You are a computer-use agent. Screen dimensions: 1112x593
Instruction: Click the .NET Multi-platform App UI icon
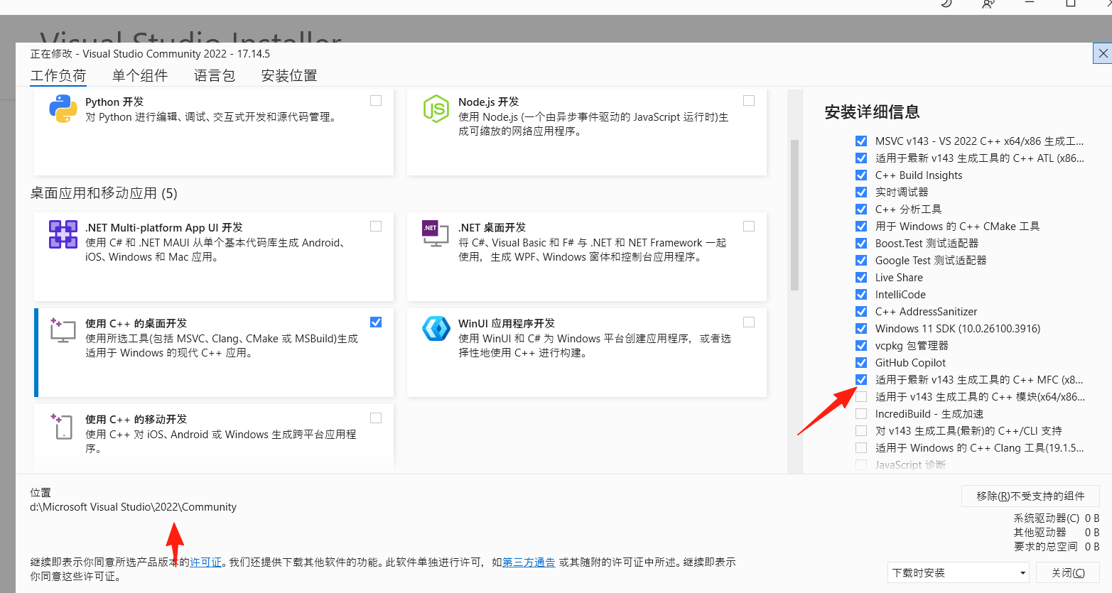coord(63,234)
